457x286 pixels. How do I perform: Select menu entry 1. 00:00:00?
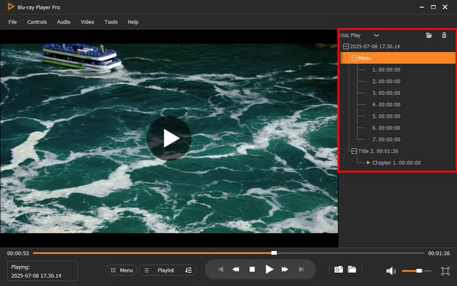coord(386,70)
